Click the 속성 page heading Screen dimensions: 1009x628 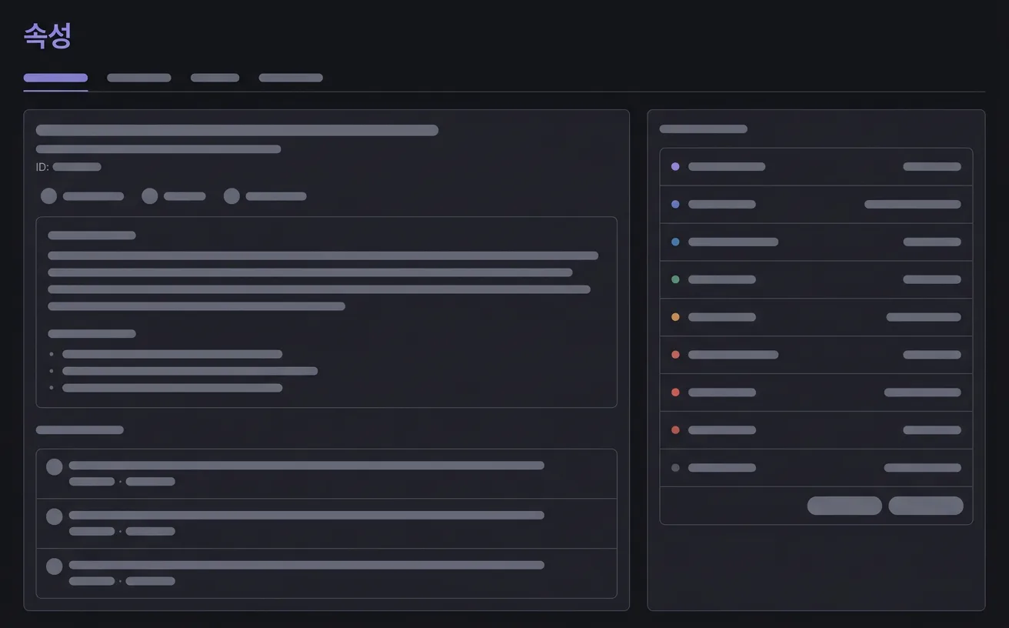click(48, 35)
